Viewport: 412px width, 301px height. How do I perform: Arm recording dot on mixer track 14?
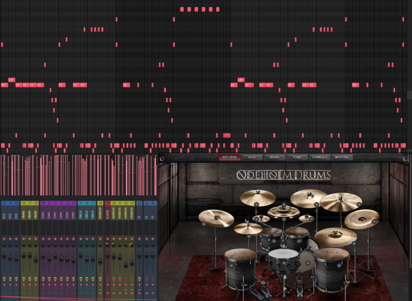10,285
